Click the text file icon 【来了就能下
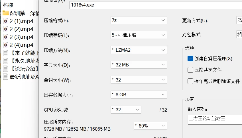 click(x=5, y=53)
